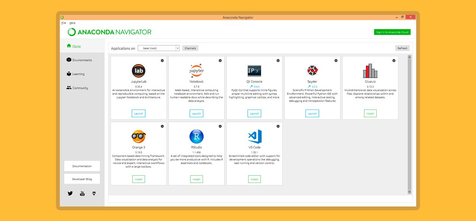Open the Documentation button

(x=82, y=166)
